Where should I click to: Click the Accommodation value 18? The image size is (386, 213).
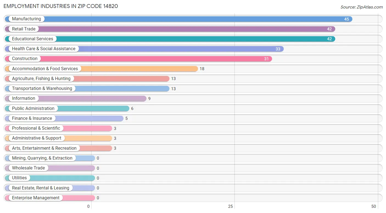pos(202,69)
